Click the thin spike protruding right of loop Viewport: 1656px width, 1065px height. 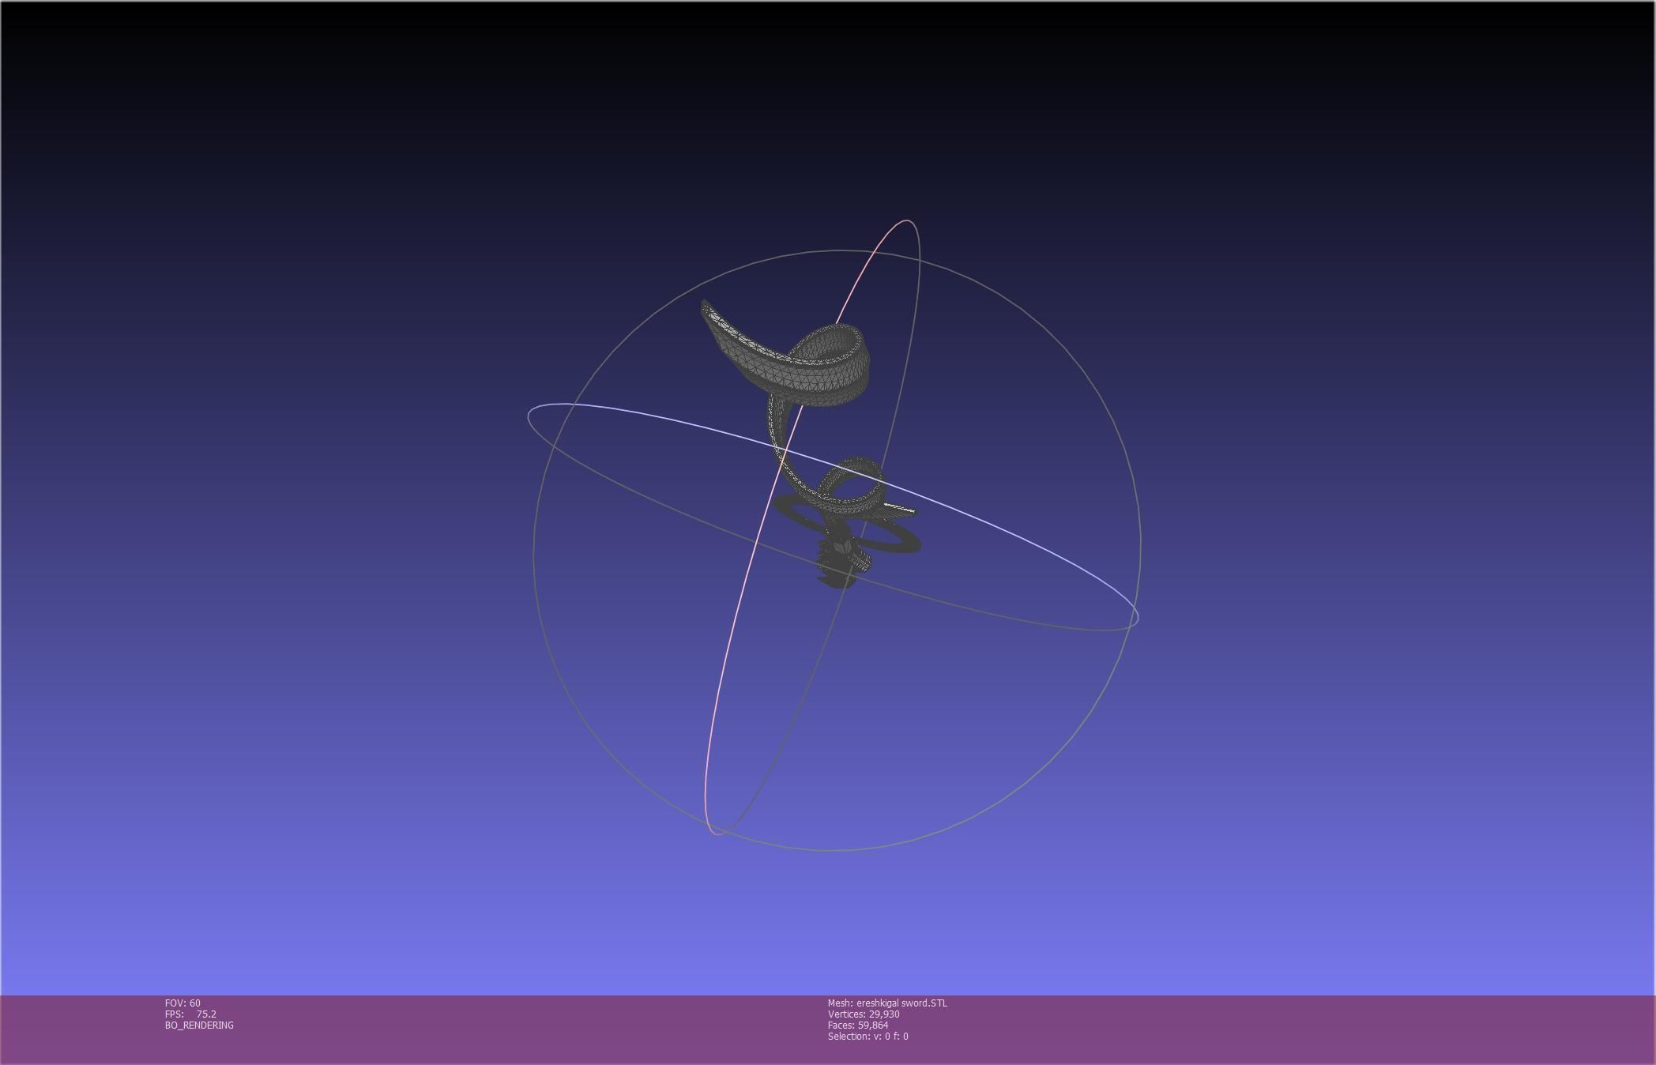[901, 509]
